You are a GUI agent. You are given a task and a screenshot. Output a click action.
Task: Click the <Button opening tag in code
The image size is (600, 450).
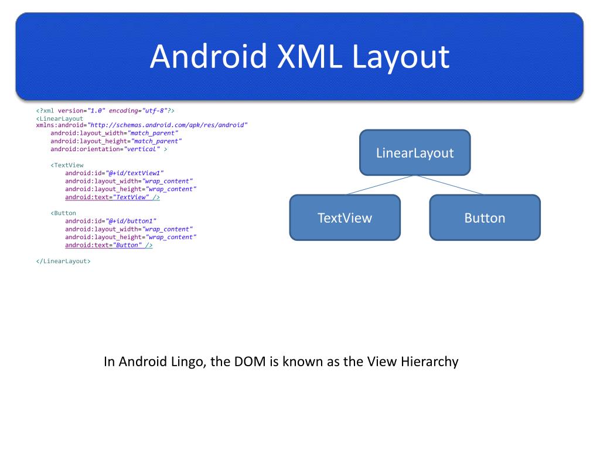[x=63, y=213]
